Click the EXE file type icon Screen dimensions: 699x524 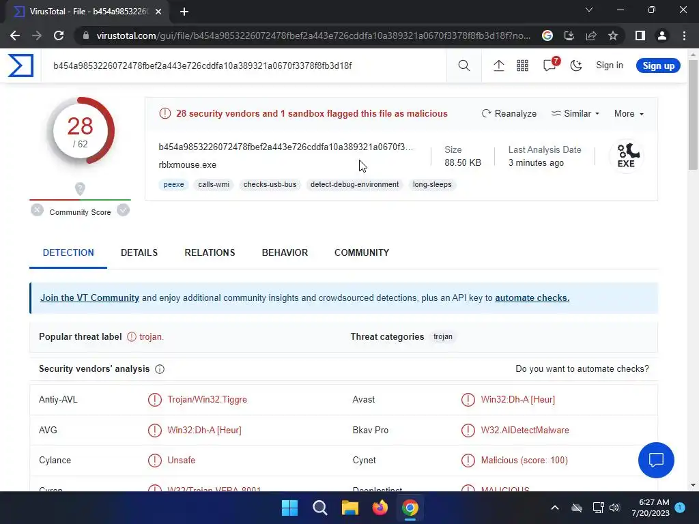click(627, 156)
